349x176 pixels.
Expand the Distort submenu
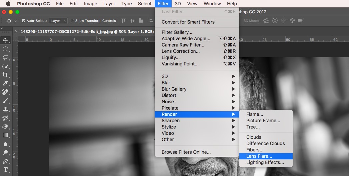coord(197,95)
